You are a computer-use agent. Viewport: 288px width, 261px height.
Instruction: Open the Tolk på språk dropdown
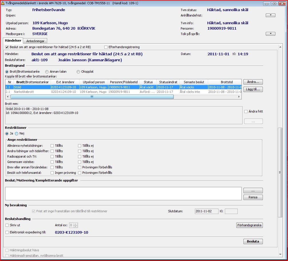click(270, 34)
